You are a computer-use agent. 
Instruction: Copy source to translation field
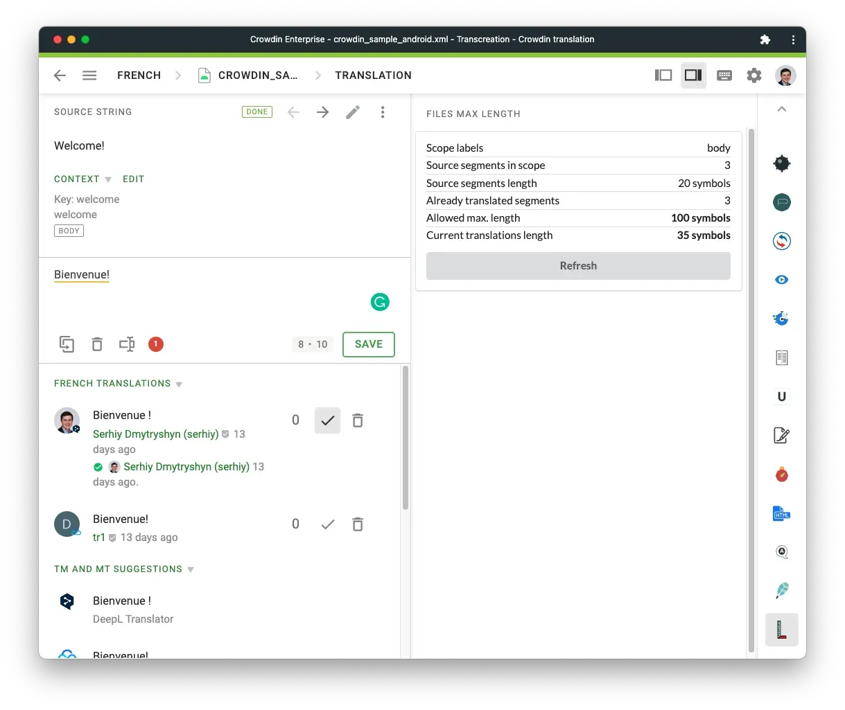pyautogui.click(x=67, y=344)
